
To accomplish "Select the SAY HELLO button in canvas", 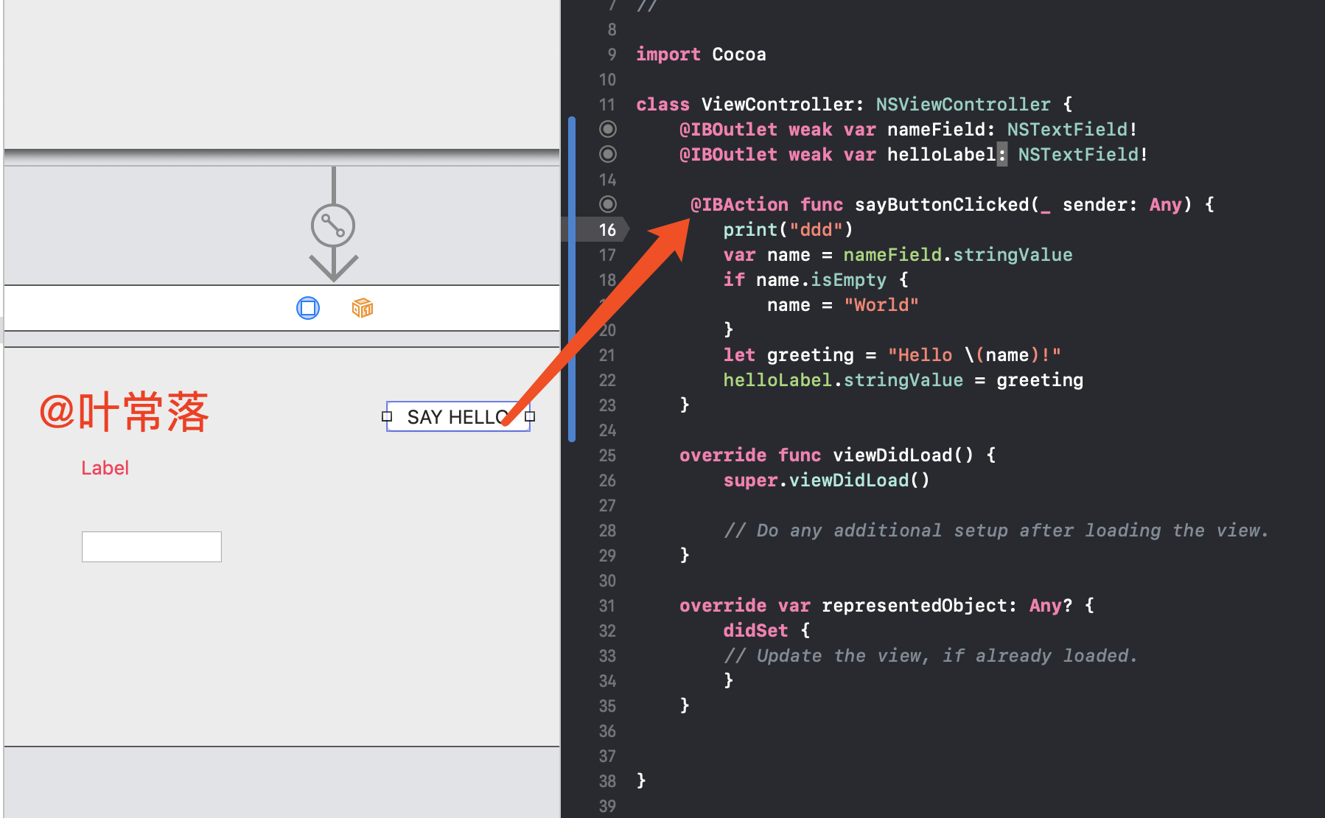I will coord(458,416).
